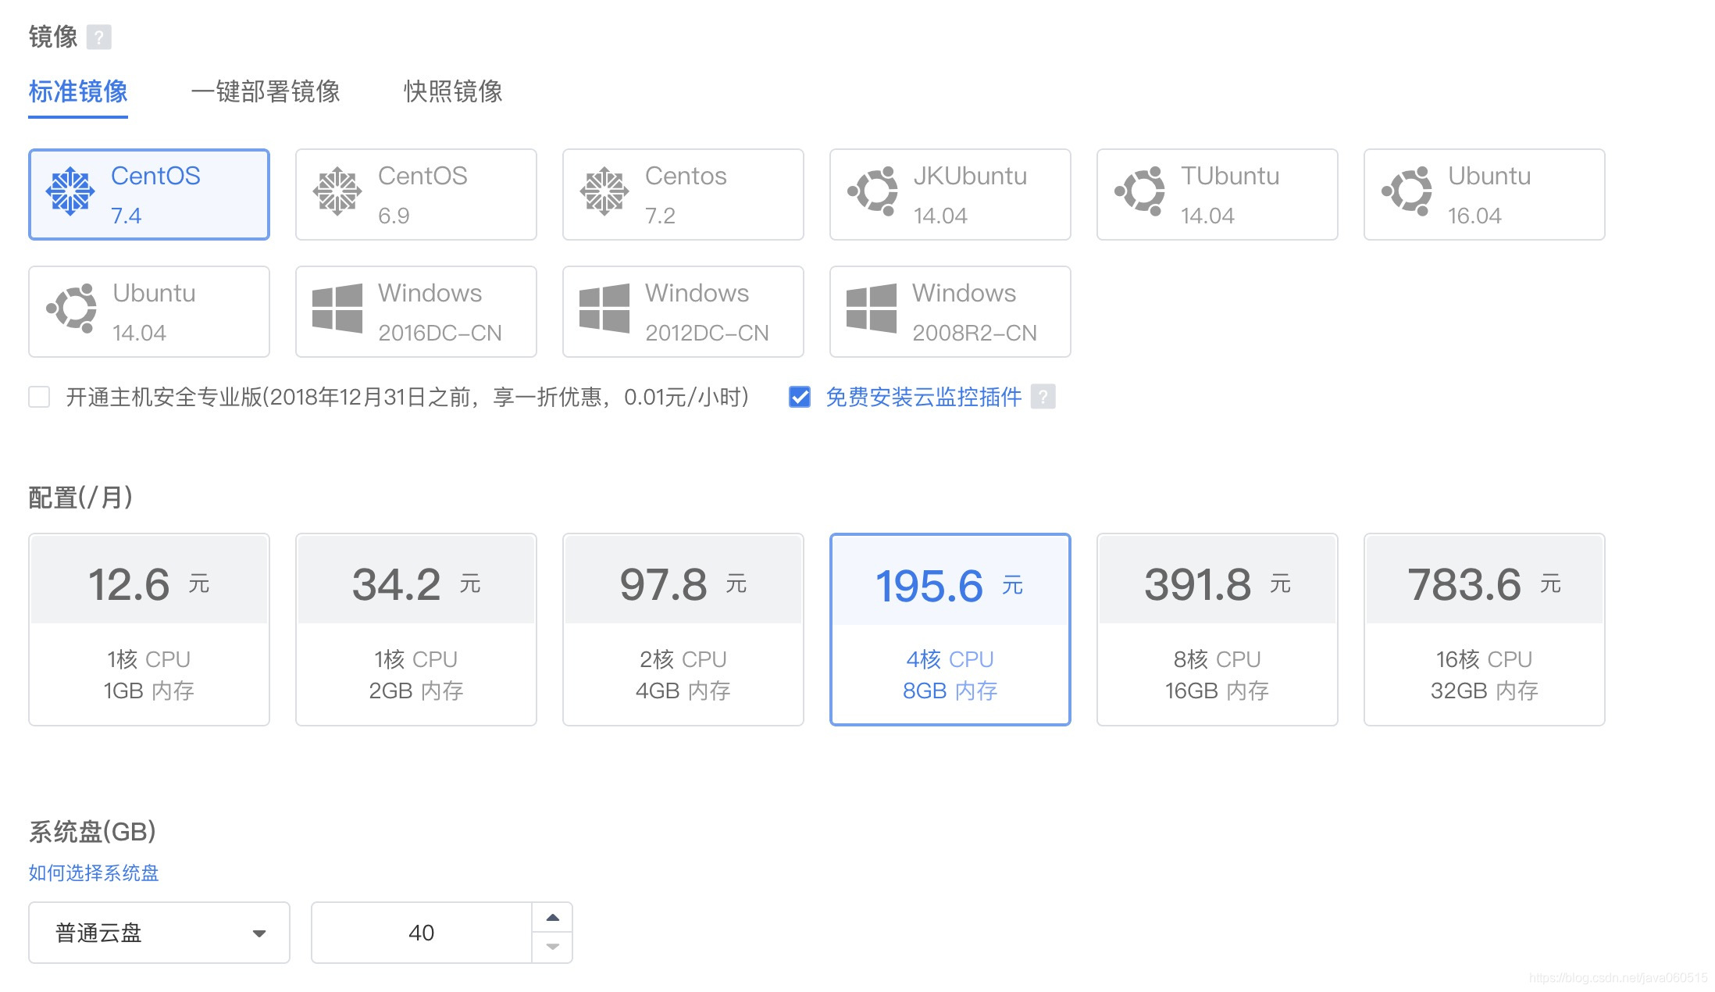Open 如何选择系统盘 link

coord(94,872)
